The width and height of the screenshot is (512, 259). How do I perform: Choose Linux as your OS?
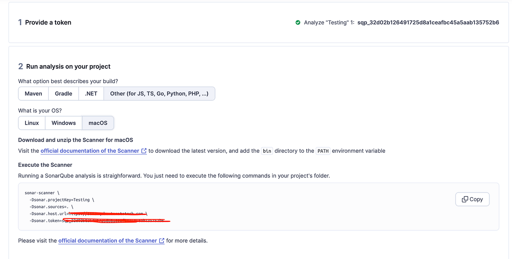tap(32, 123)
